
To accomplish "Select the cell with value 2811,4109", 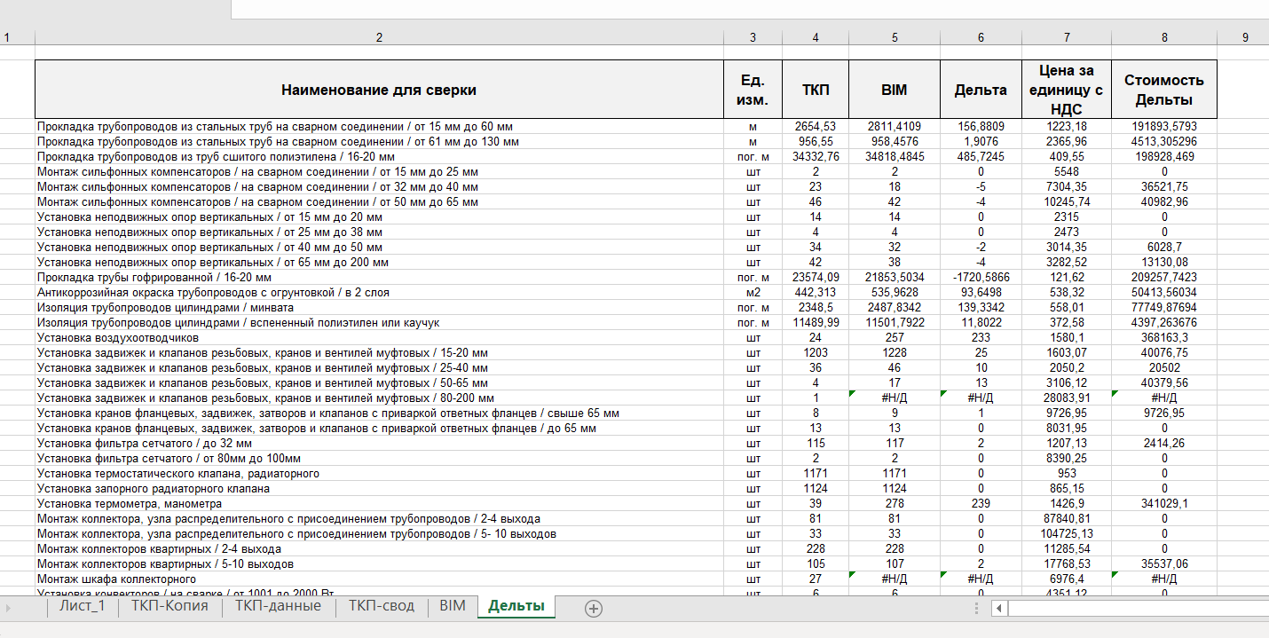I will (895, 127).
